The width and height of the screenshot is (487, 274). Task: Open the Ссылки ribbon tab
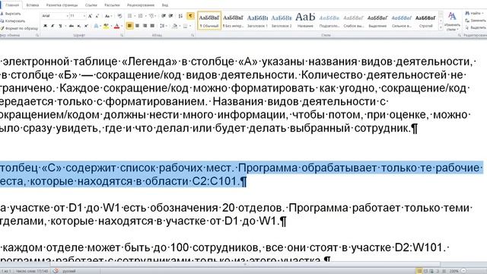(91, 5)
